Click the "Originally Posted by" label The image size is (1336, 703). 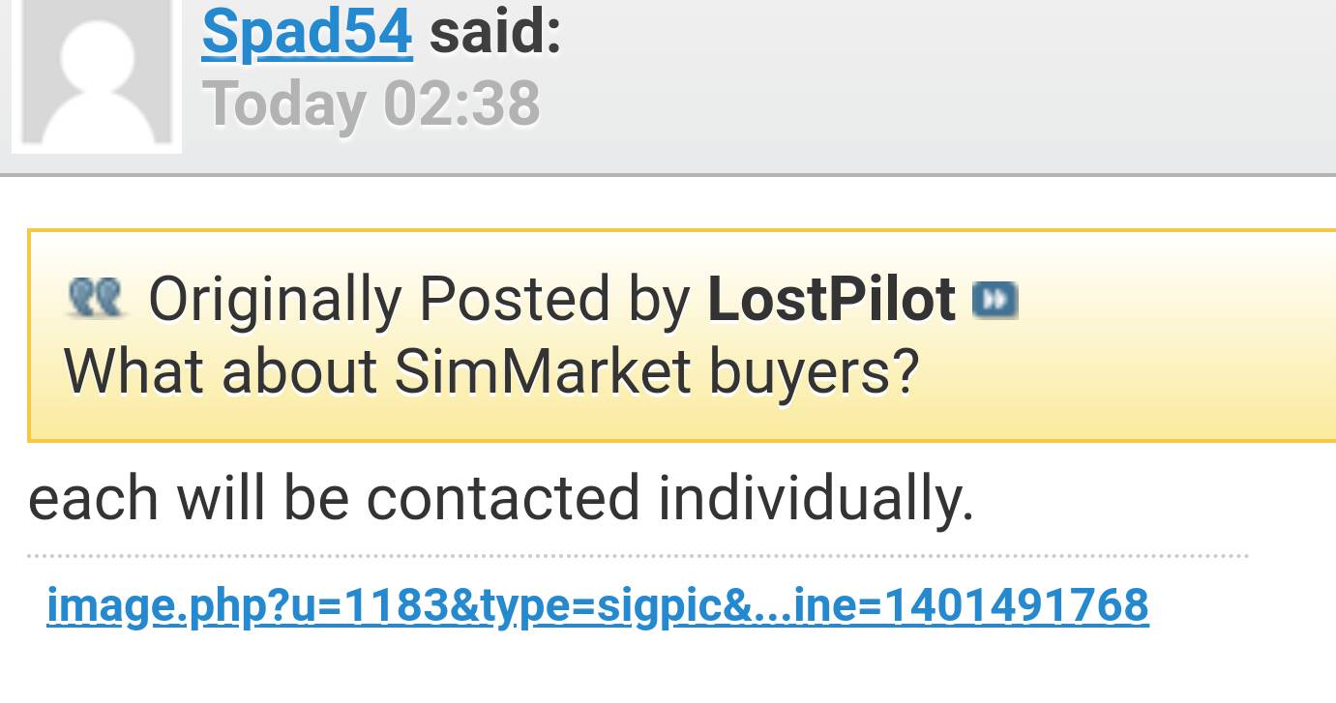419,299
